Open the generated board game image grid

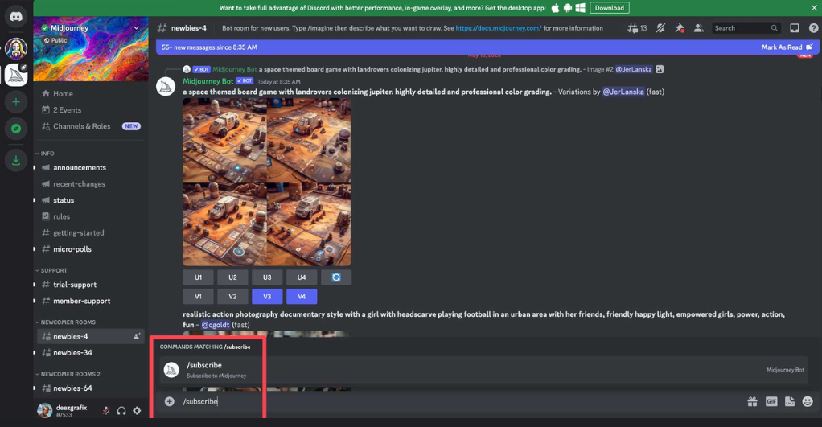click(267, 183)
